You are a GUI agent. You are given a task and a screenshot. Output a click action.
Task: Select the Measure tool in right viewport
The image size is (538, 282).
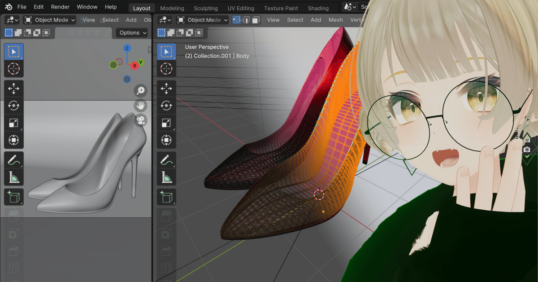(x=166, y=177)
